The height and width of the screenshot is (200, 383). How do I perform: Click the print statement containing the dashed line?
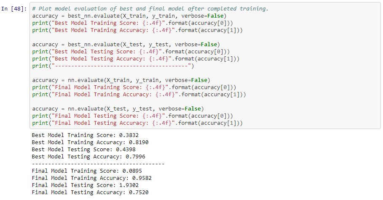click(113, 66)
